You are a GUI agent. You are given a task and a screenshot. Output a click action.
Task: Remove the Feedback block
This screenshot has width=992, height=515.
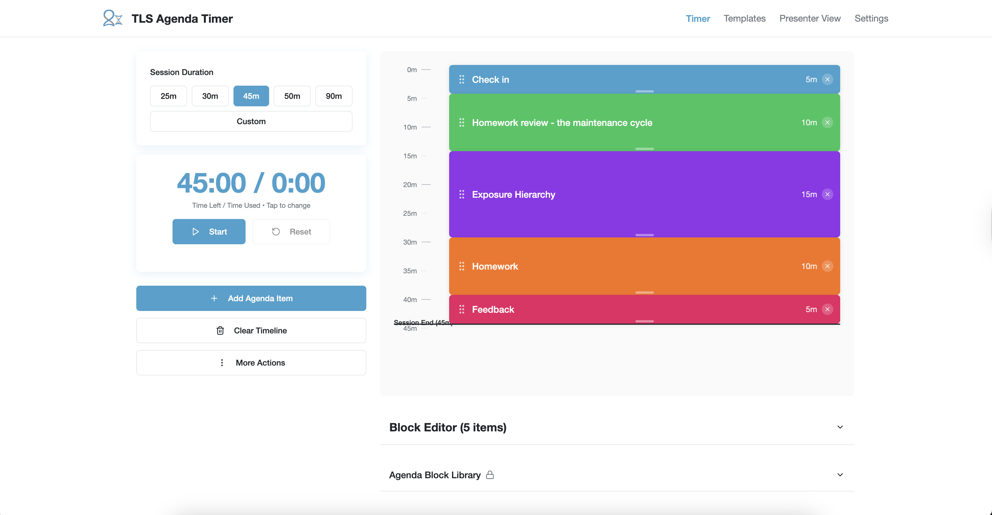(827, 310)
